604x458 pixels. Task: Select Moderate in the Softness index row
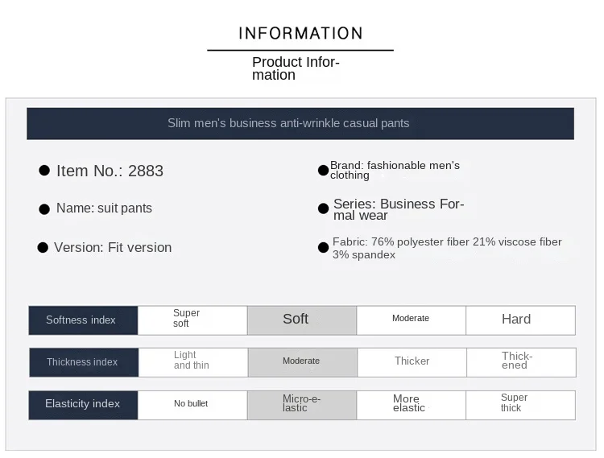click(411, 320)
